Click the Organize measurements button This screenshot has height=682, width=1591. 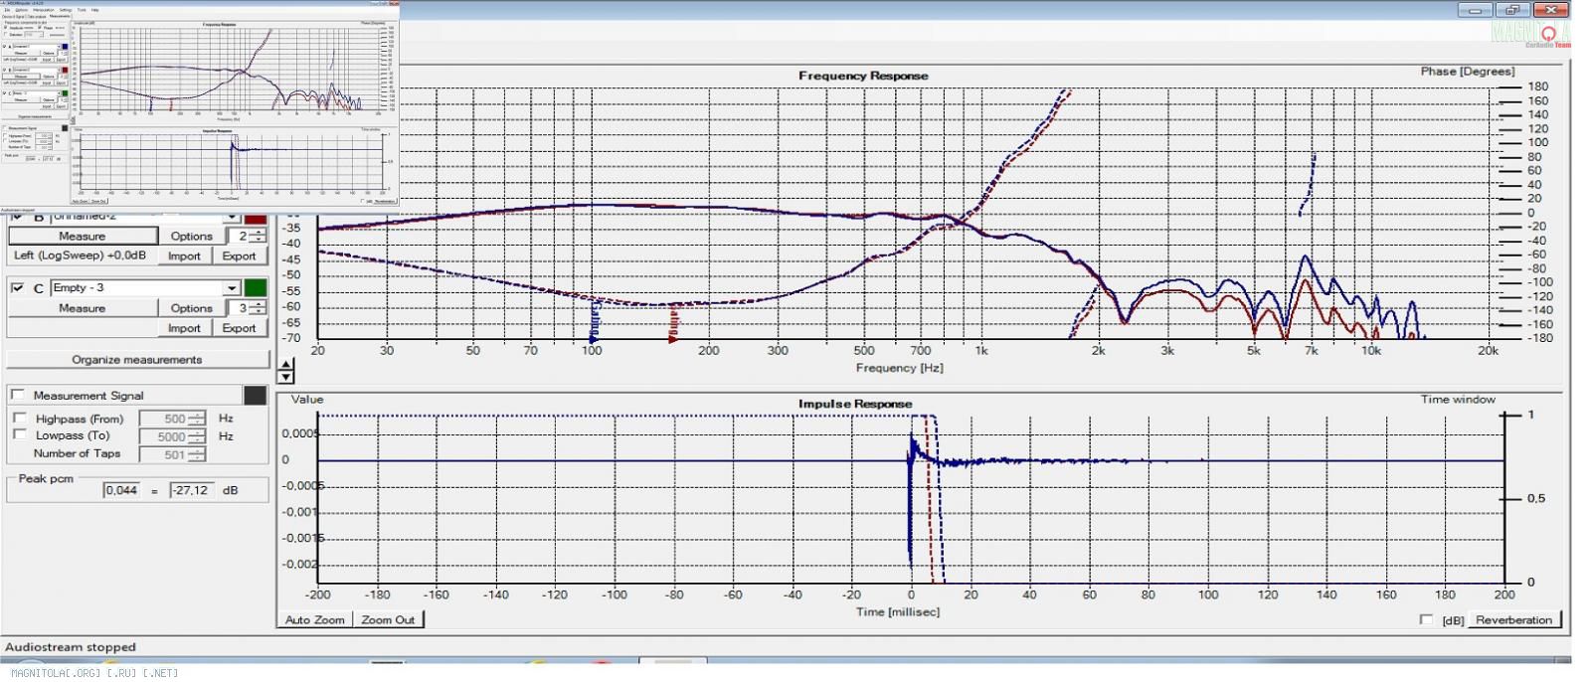[x=137, y=359]
